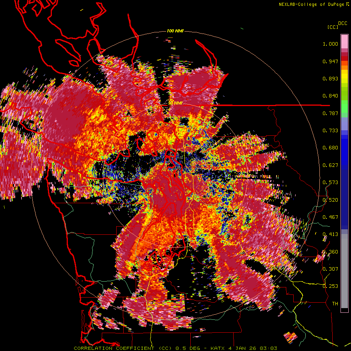Viewport: 351px width, 351px height.
Task: Pick the pink band of the color scale
Action: [344, 41]
